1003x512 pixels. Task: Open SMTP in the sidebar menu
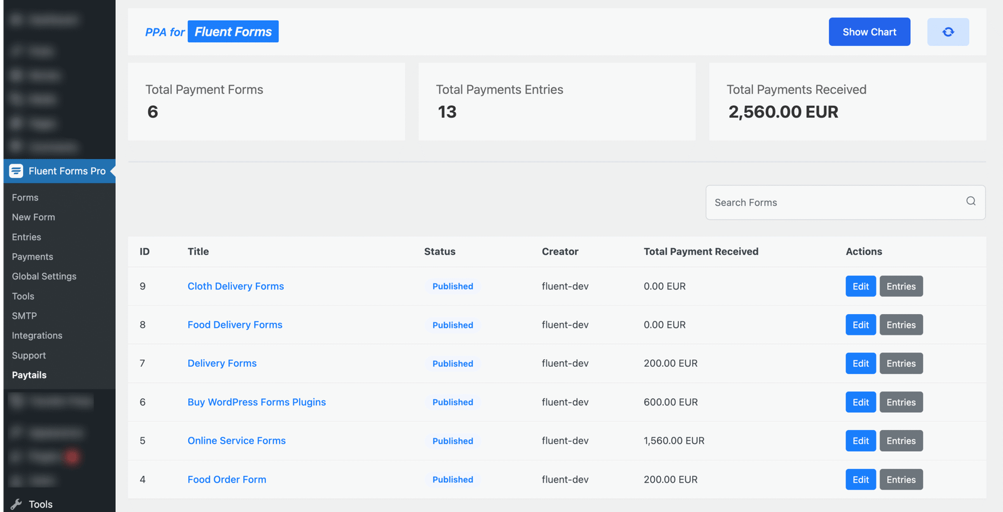[24, 316]
